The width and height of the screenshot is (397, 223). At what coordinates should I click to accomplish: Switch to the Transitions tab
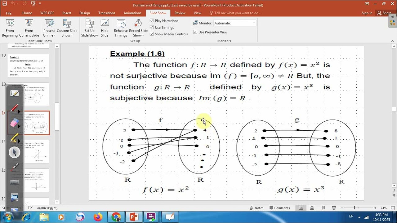pos(107,13)
